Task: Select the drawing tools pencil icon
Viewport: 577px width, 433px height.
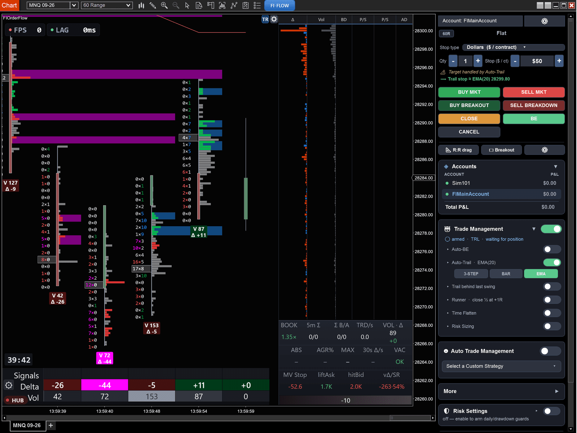Action: click(153, 5)
